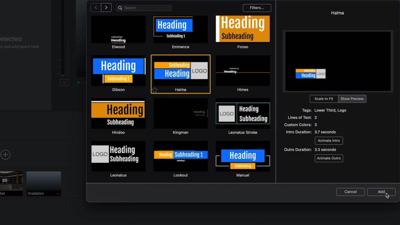Viewport: 400px width, 225px height.
Task: Click Add to insert the title
Action: (381, 192)
